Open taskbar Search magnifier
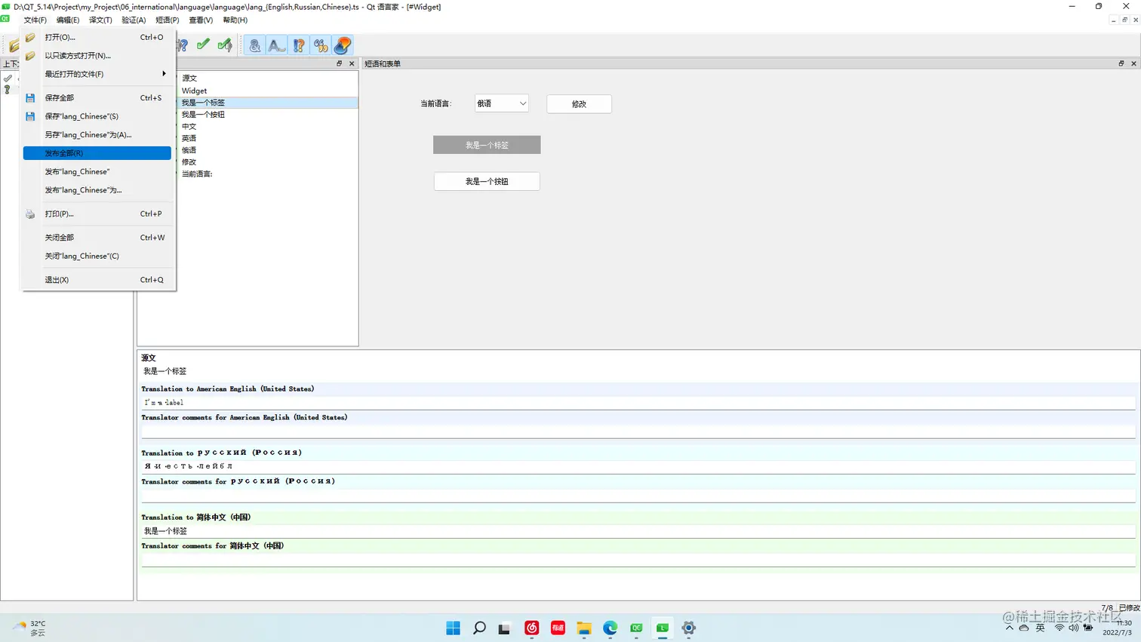This screenshot has width=1141, height=642. (479, 628)
